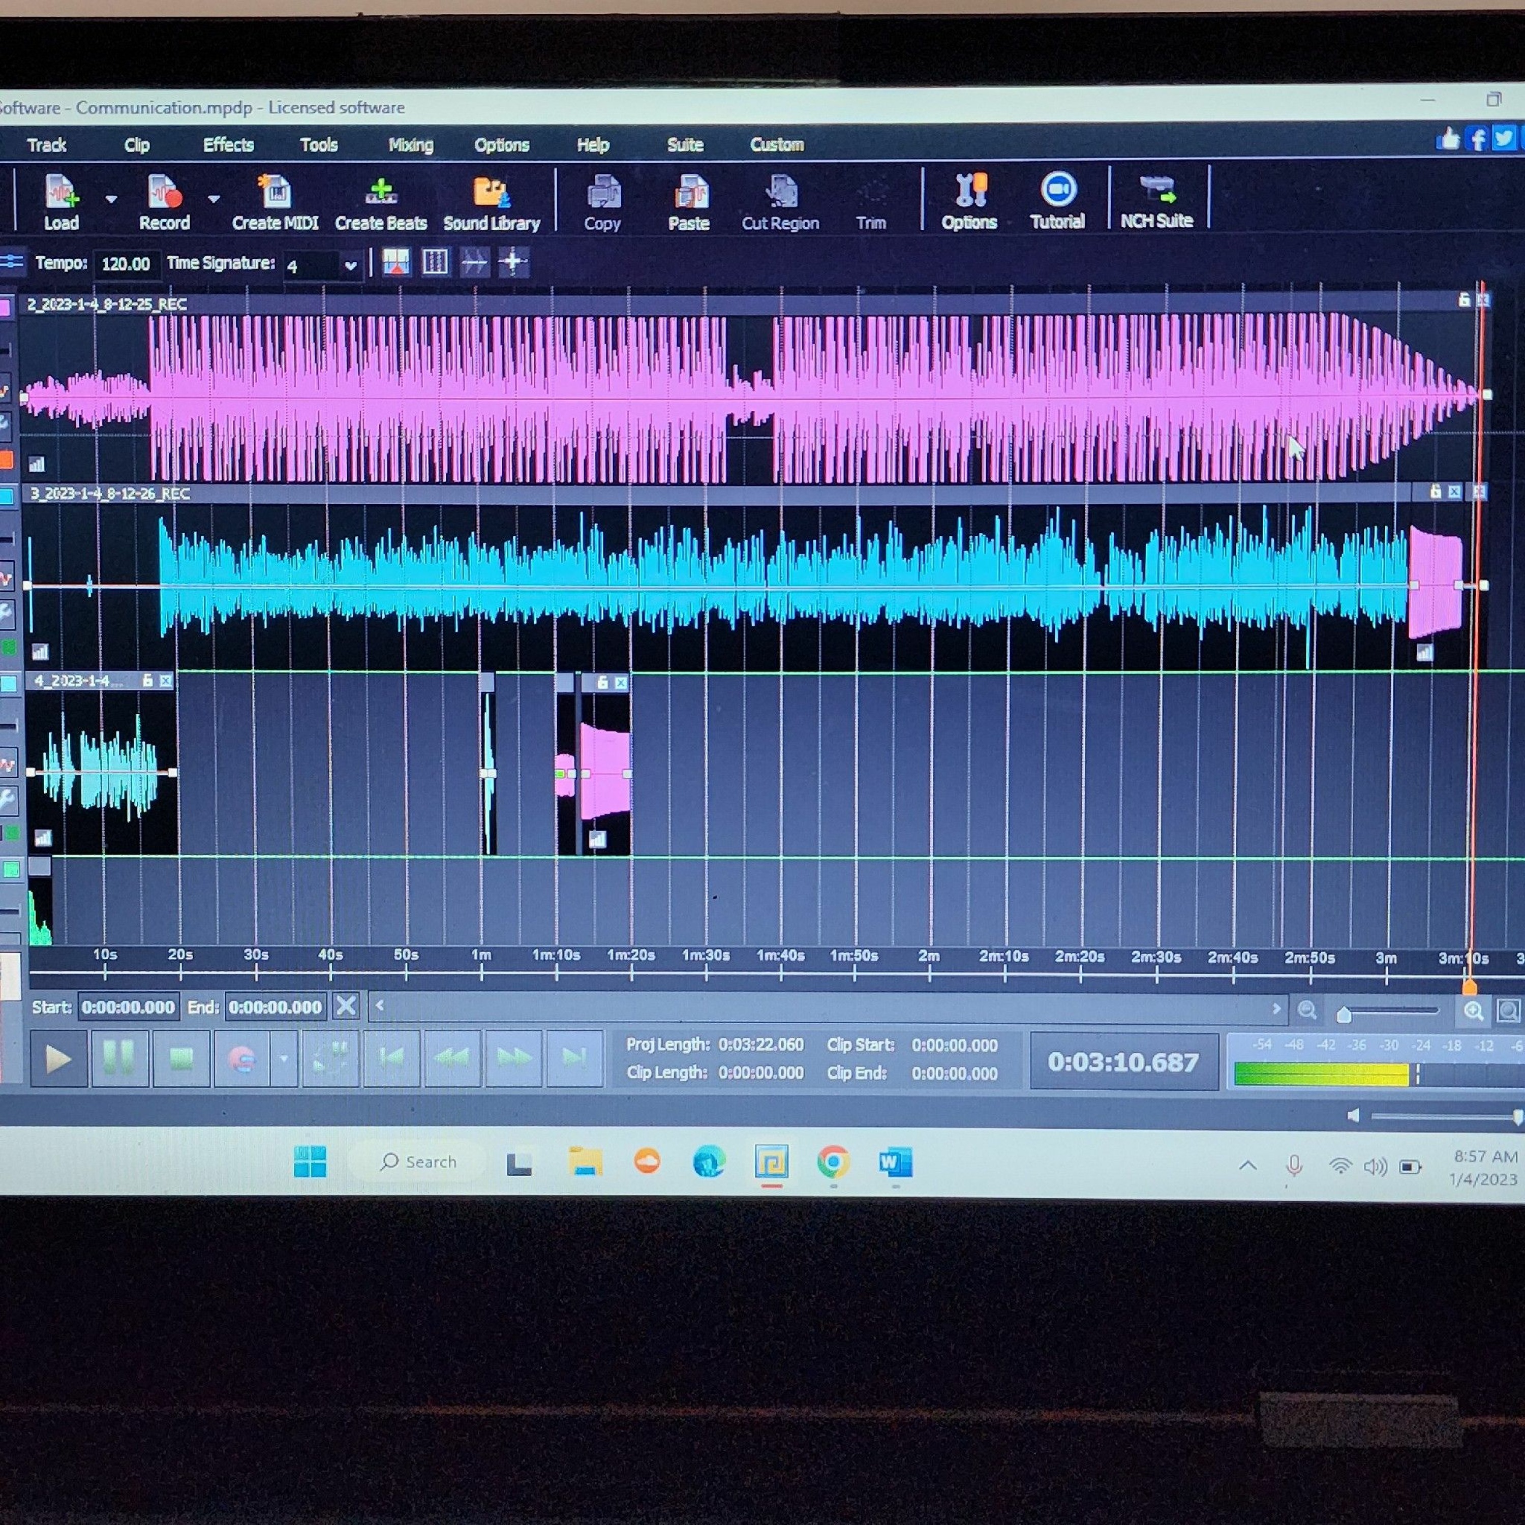Image resolution: width=1525 pixels, height=1525 pixels.
Task: Click the Create MIDI toolbar icon
Action: pos(274,203)
